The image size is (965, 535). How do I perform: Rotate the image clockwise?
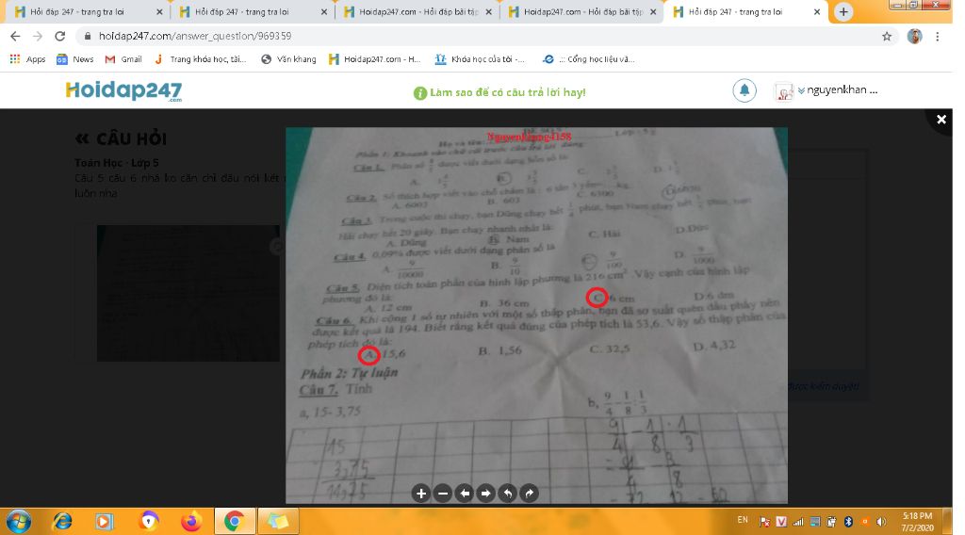click(530, 494)
